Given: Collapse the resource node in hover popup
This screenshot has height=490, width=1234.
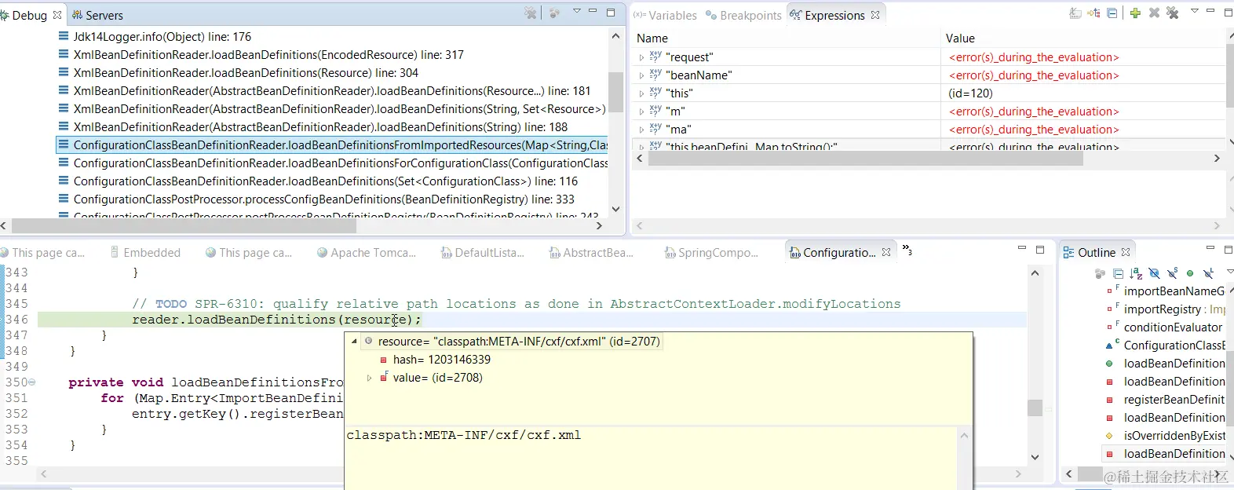Looking at the screenshot, I should point(354,342).
